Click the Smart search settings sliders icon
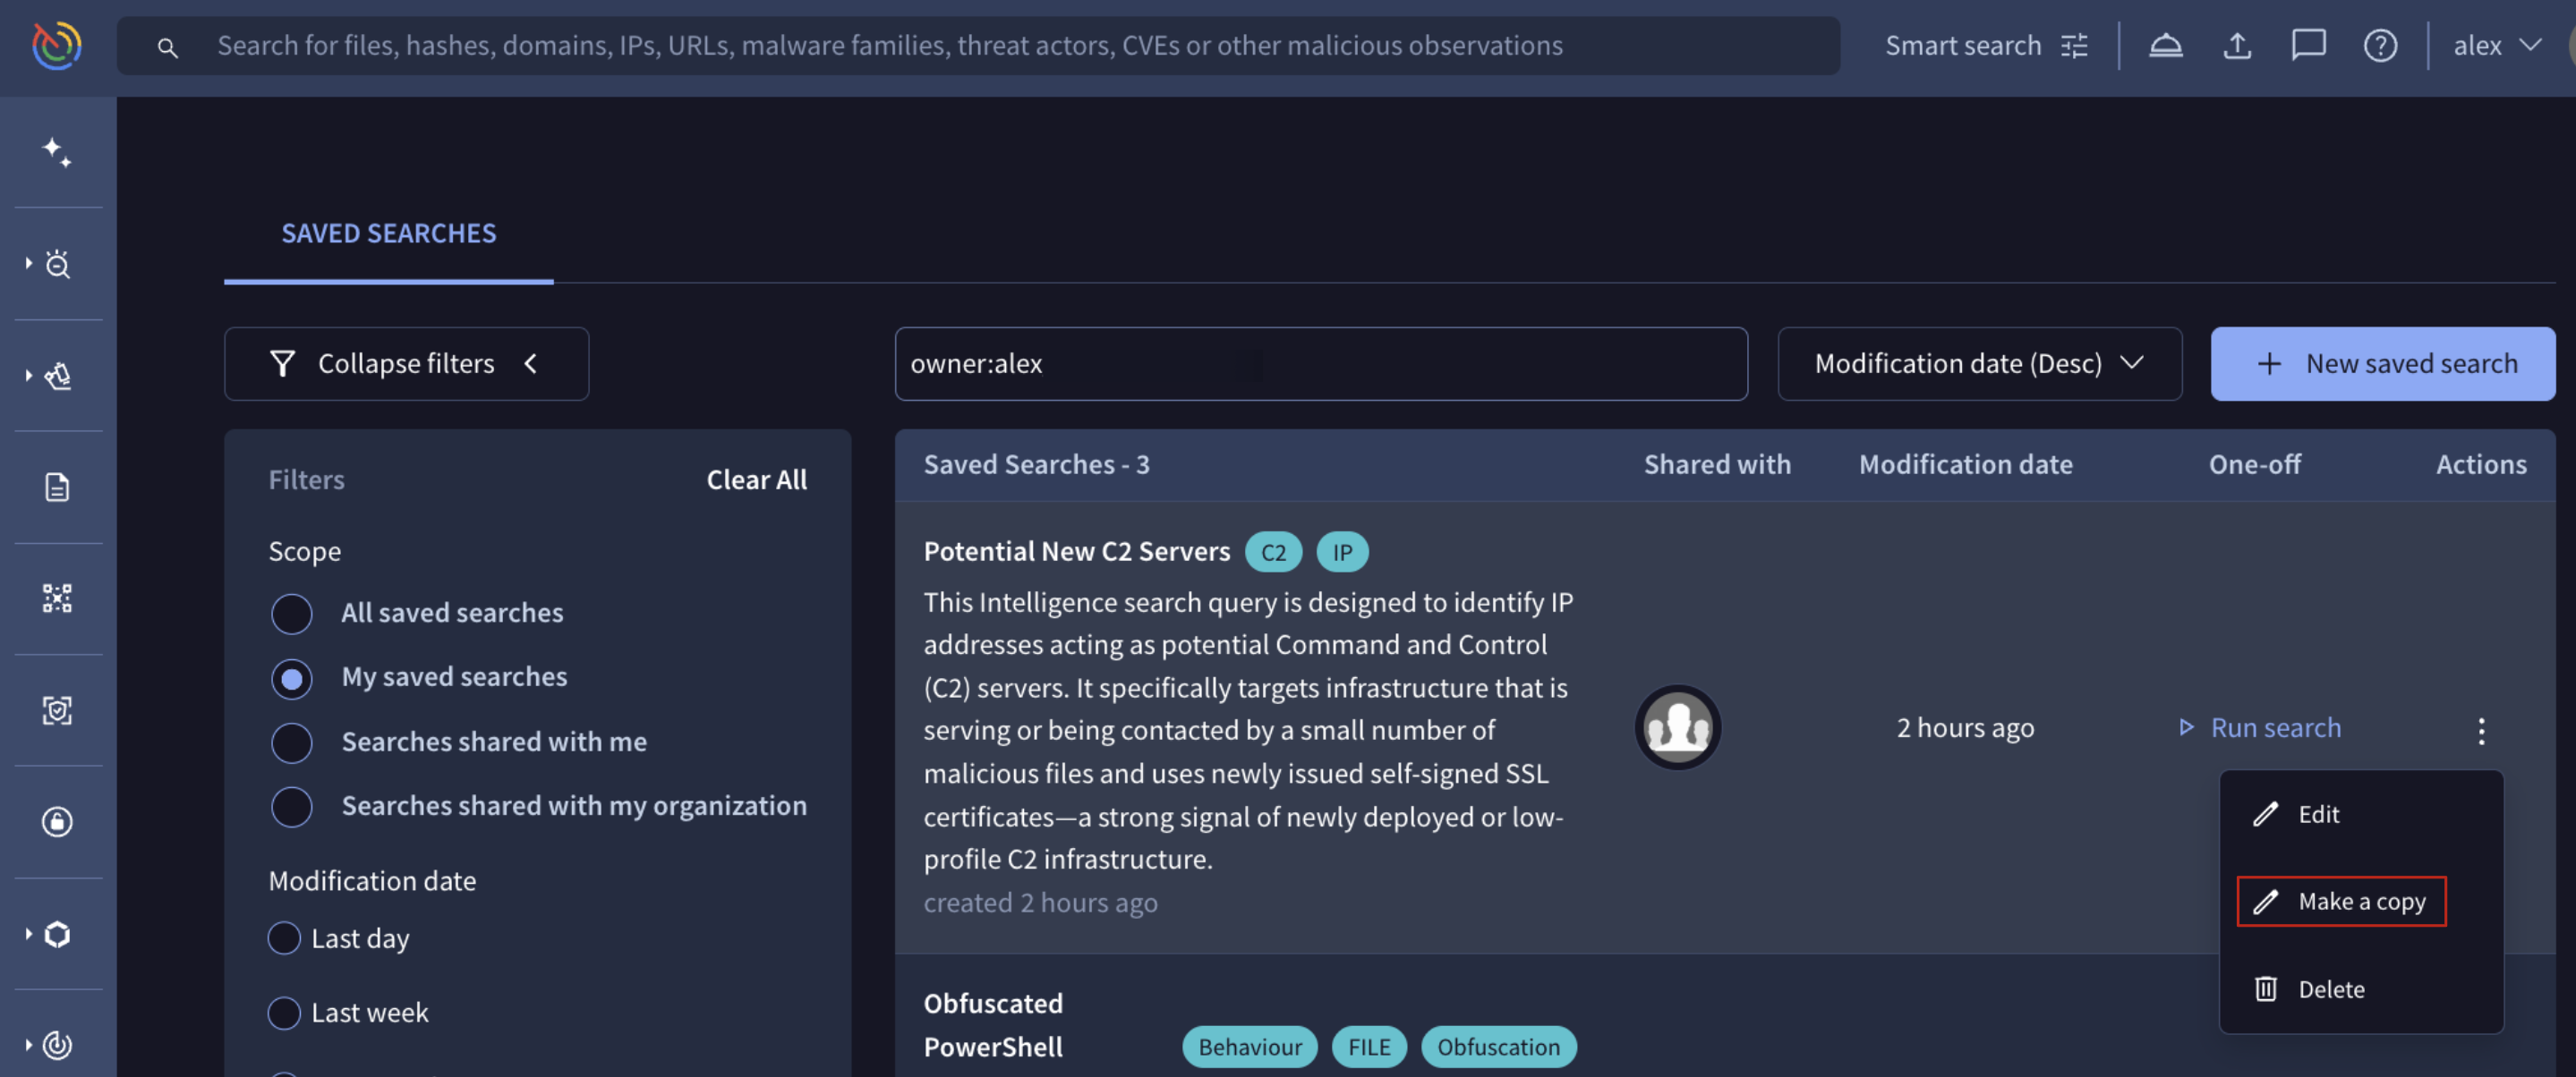This screenshot has height=1077, width=2576. coord(2075,46)
